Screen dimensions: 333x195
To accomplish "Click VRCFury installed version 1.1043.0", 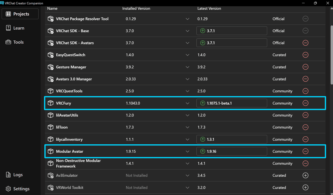I will 133,103.
